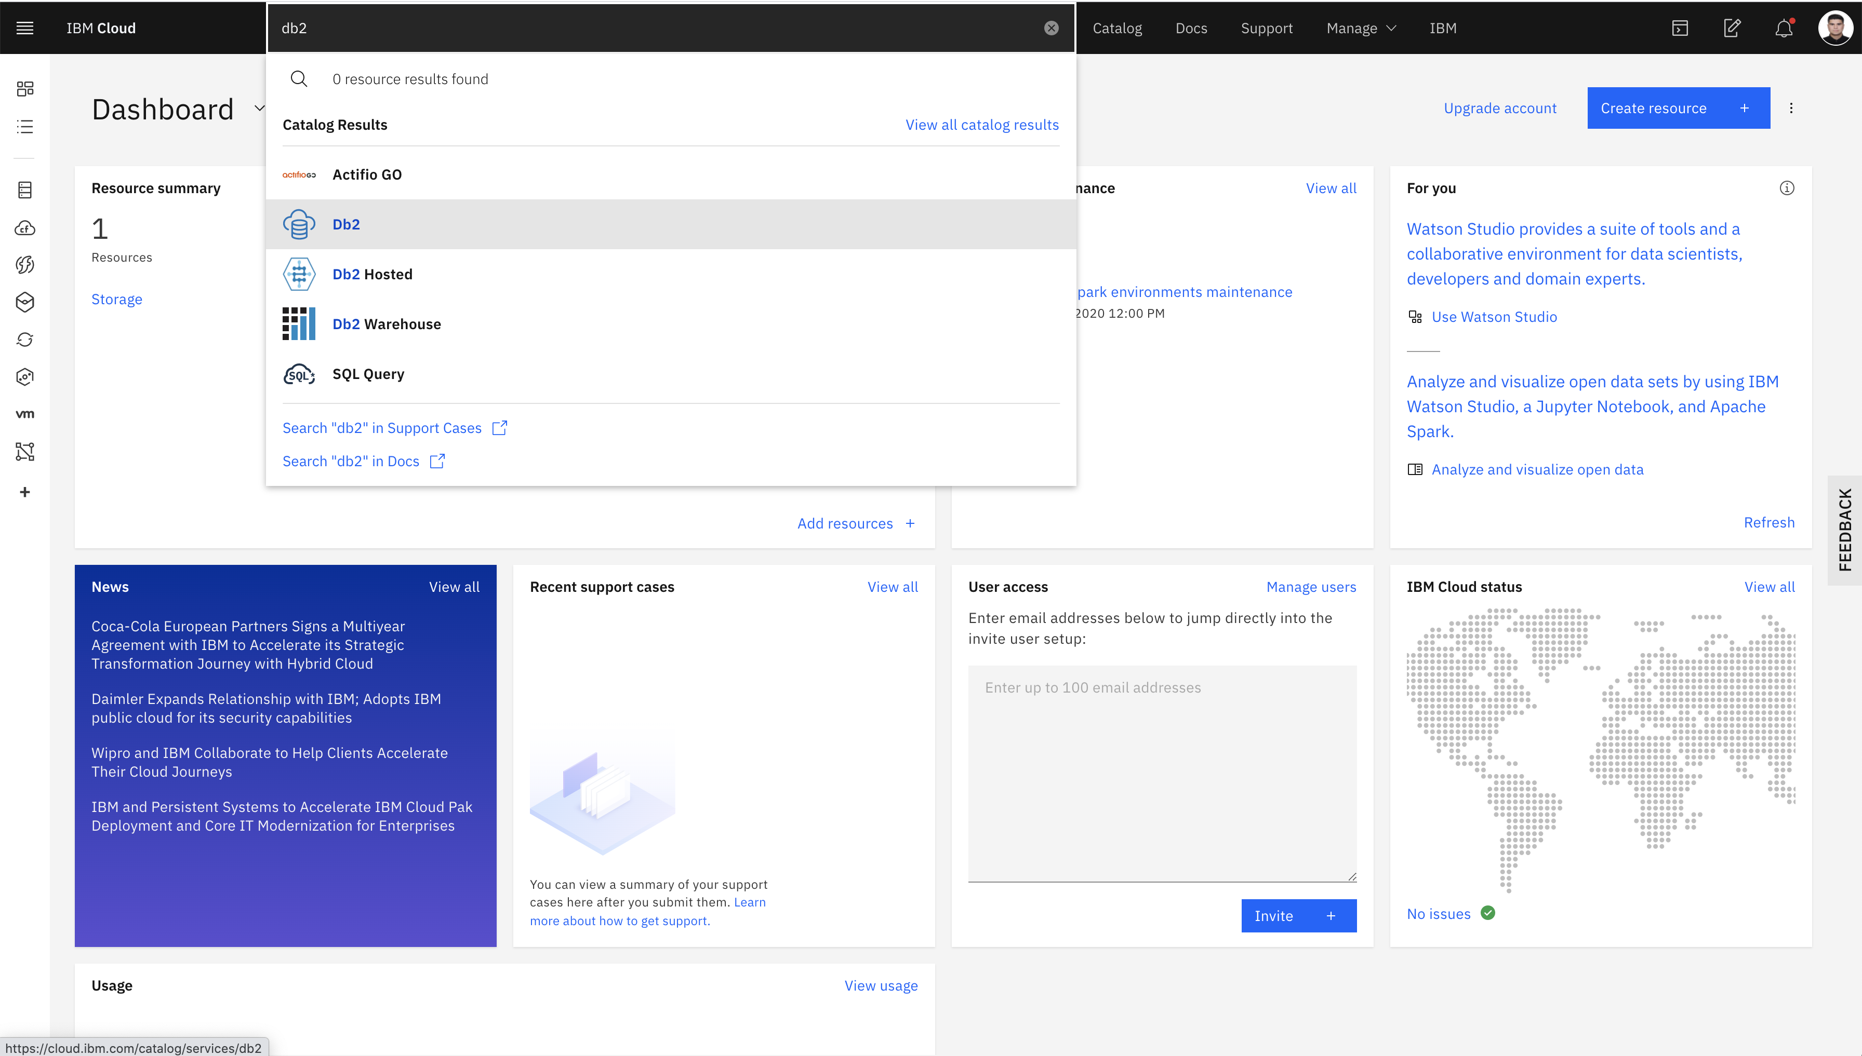Open the FEEDBACK side tab
The image size is (1862, 1056).
(x=1844, y=530)
